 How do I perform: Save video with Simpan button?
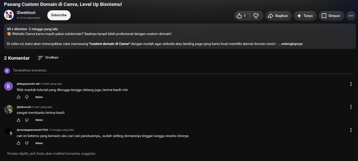pos(331,16)
